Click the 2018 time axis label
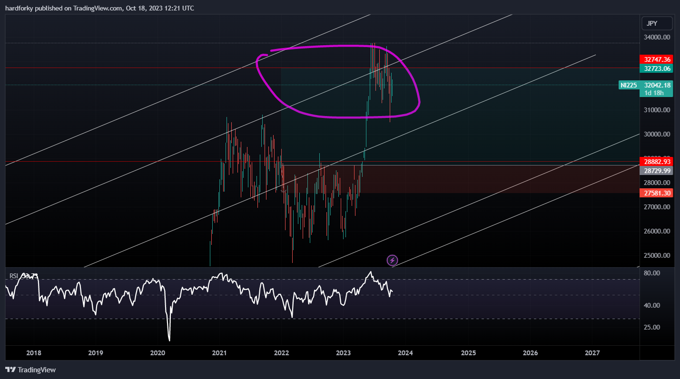Screen dimensions: 680x379 click(33, 353)
